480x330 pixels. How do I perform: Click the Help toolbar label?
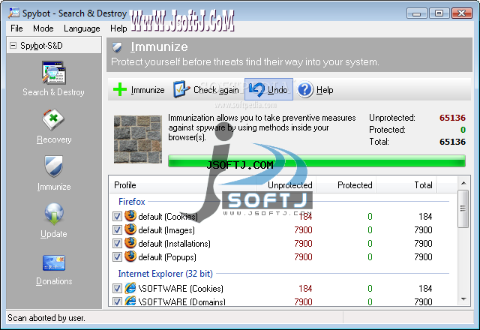point(325,90)
